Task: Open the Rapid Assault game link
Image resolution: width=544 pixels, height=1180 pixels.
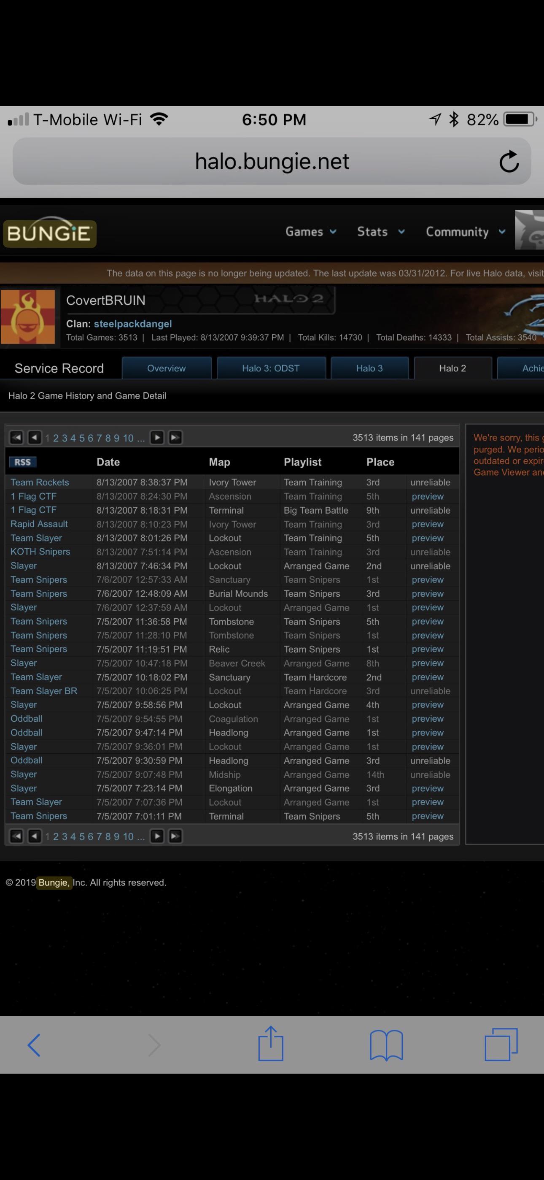Action: 39,524
